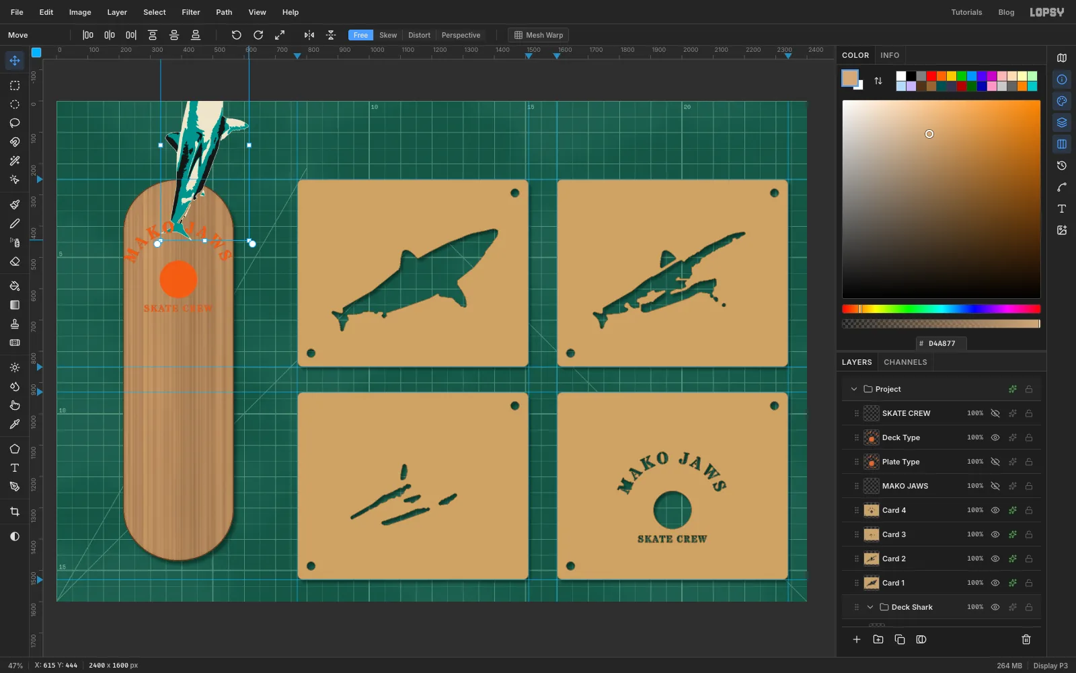Image resolution: width=1076 pixels, height=673 pixels.
Task: Choose the Skew transform mode
Action: click(x=388, y=35)
